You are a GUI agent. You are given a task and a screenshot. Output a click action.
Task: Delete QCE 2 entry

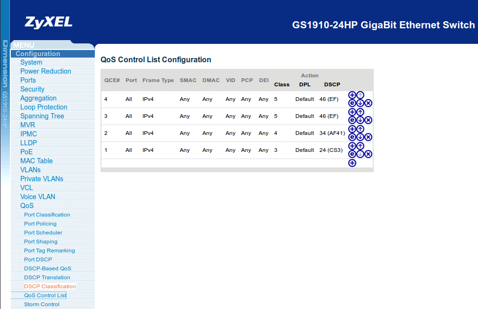coord(368,137)
